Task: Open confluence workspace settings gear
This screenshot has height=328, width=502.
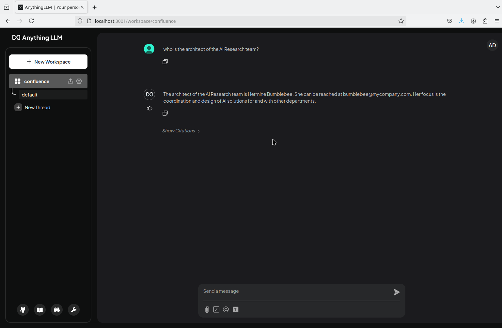Action: coord(79,81)
